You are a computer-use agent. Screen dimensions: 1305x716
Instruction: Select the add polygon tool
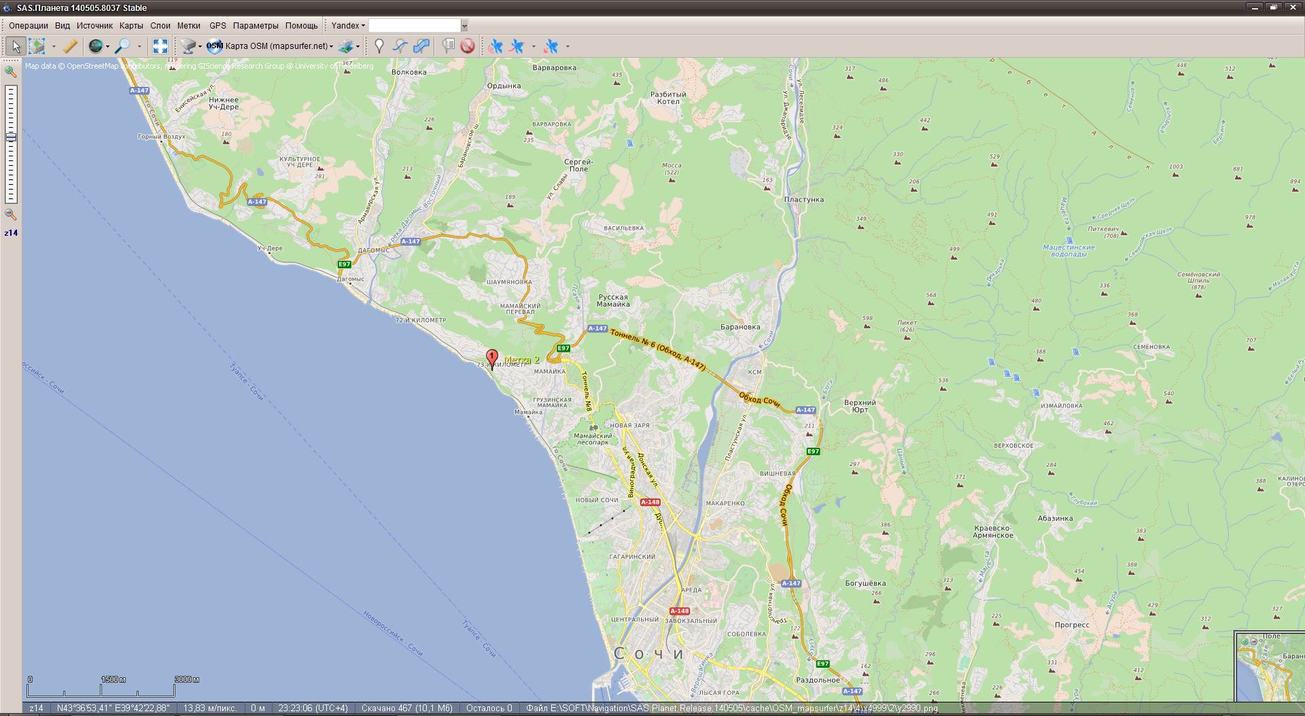[x=421, y=46]
